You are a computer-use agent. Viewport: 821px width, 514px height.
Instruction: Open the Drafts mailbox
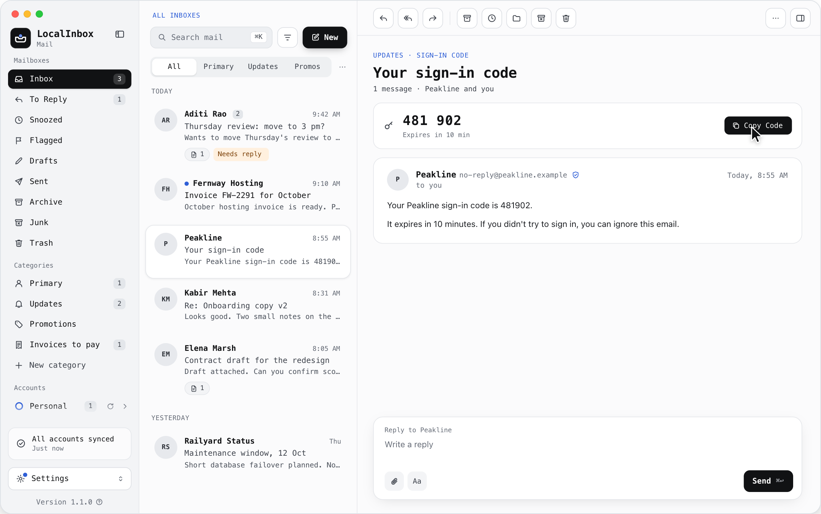[x=70, y=161]
